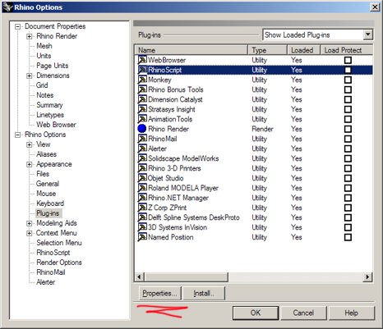Click the Solidscape ModelWorks icon
The image size is (383, 329).
tap(142, 158)
